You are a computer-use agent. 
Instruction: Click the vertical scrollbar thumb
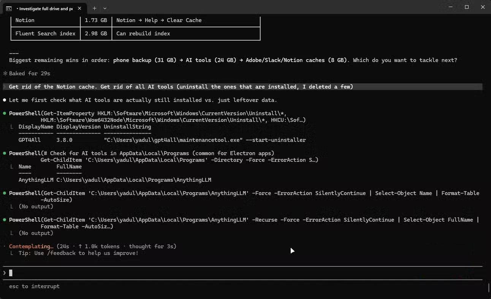pyautogui.click(x=488, y=287)
